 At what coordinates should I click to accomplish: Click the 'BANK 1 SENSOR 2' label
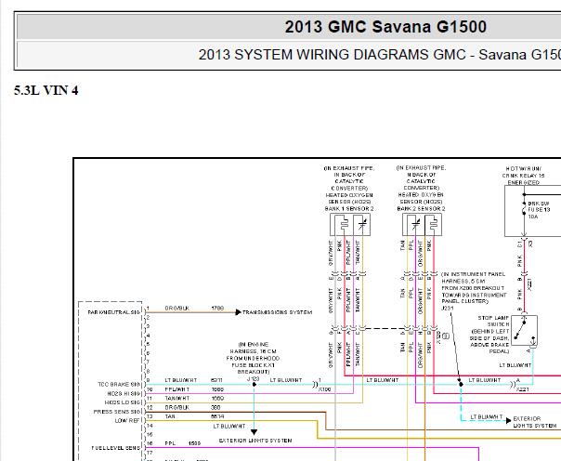tap(349, 209)
